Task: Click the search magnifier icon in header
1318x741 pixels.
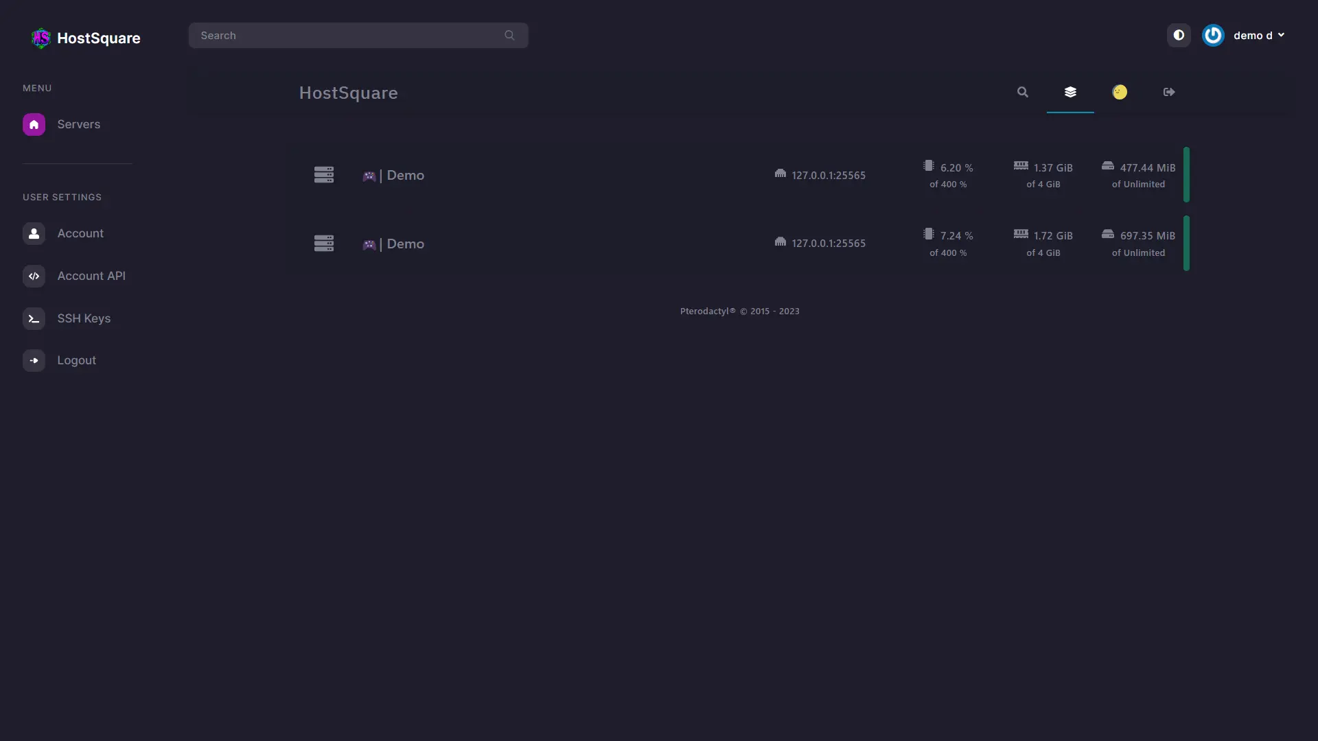Action: click(x=1022, y=92)
